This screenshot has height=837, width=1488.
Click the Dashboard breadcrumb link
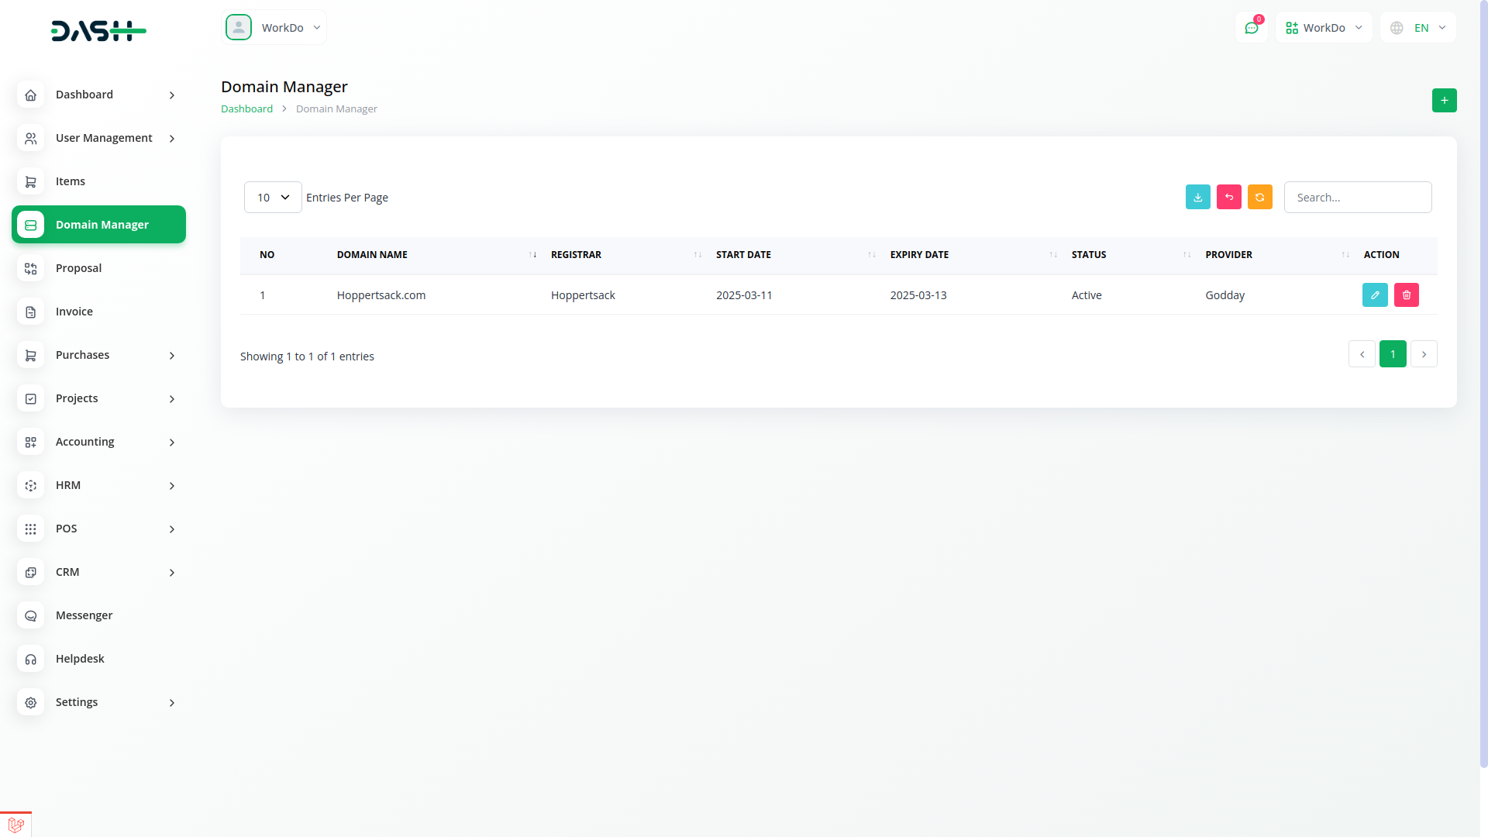246,109
